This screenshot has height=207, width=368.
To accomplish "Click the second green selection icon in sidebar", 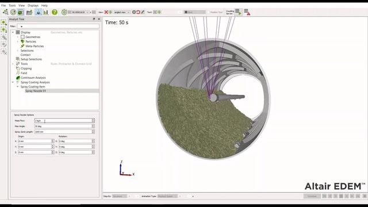I will pos(3,30).
